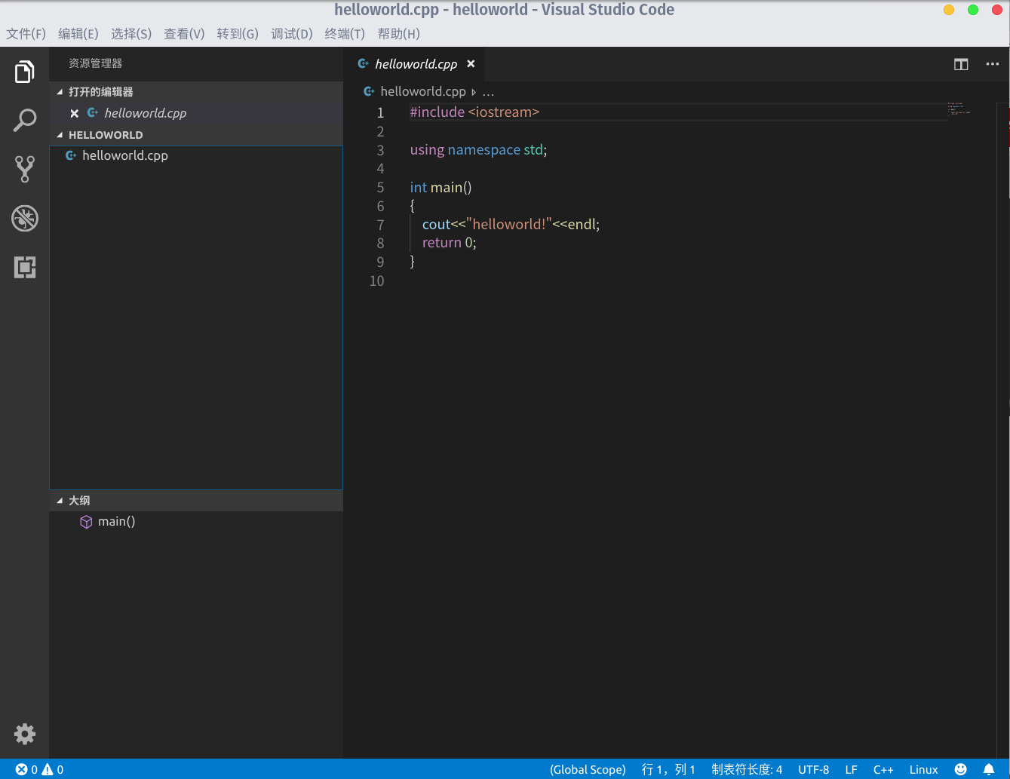The width and height of the screenshot is (1010, 779).
Task: Open the Debug (调试) menu
Action: 292,34
